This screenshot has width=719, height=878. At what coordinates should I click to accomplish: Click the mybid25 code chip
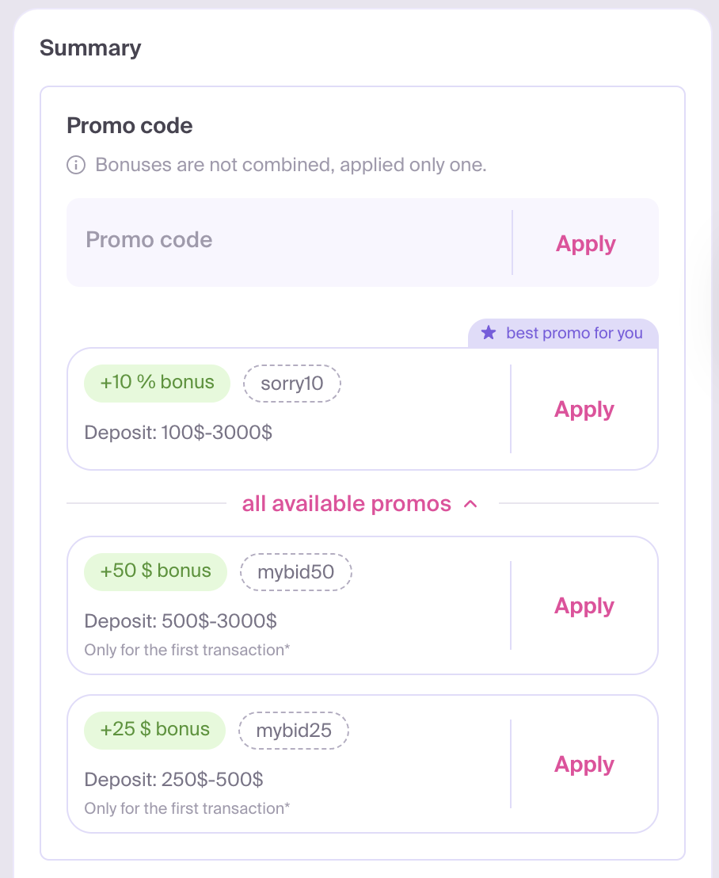[293, 731]
